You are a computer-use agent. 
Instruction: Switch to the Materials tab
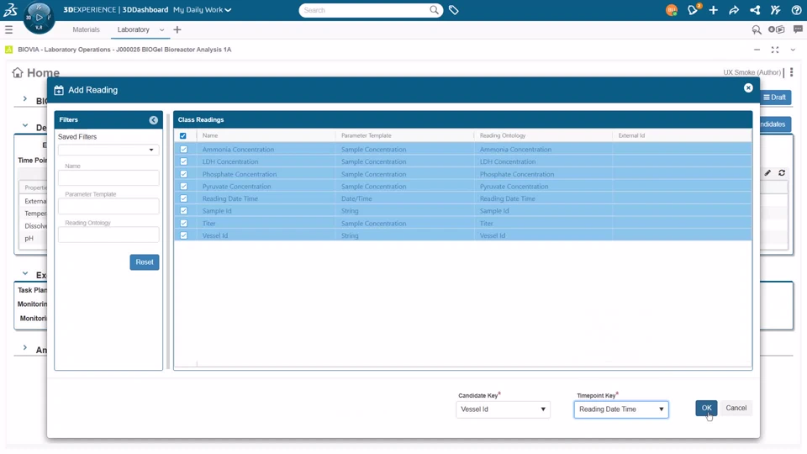(86, 30)
